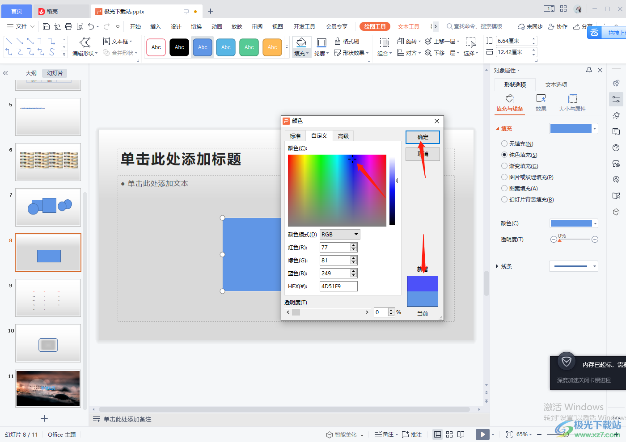The width and height of the screenshot is (626, 442).
Task: Click the transparency slider in properties panel
Action: tap(574, 239)
